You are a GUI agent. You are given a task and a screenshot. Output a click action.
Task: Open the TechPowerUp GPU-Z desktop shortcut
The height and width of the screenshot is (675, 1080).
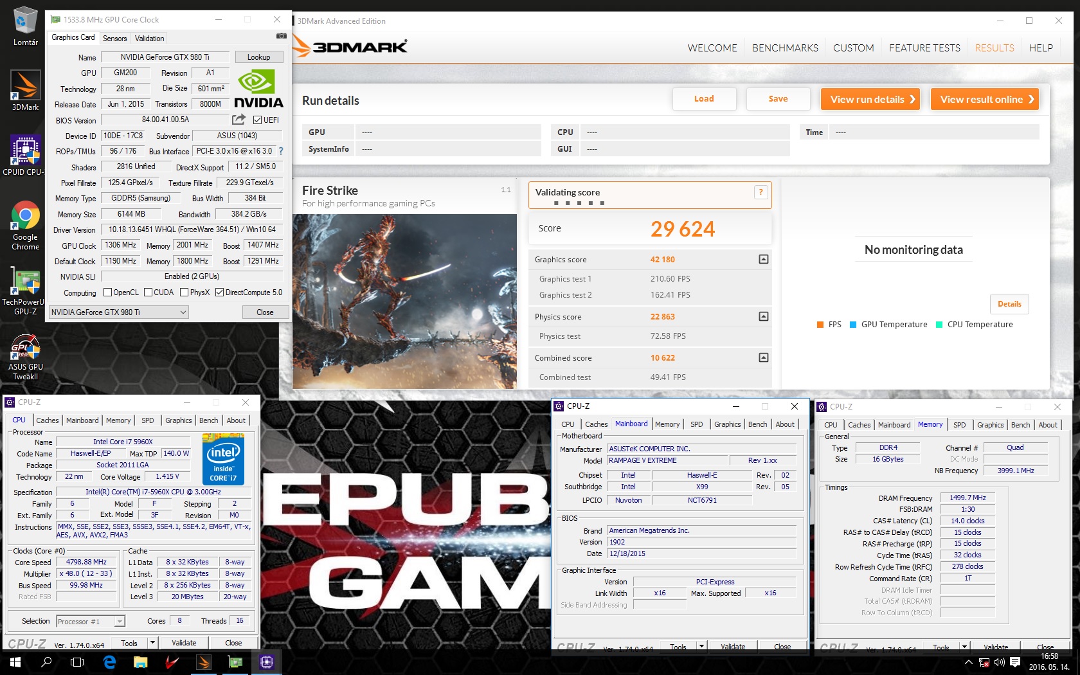24,291
